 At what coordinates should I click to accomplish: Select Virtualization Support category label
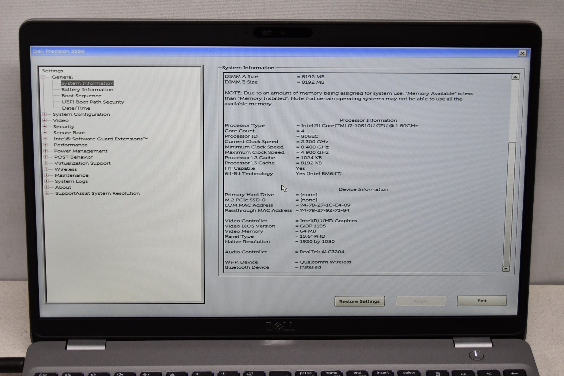click(82, 163)
